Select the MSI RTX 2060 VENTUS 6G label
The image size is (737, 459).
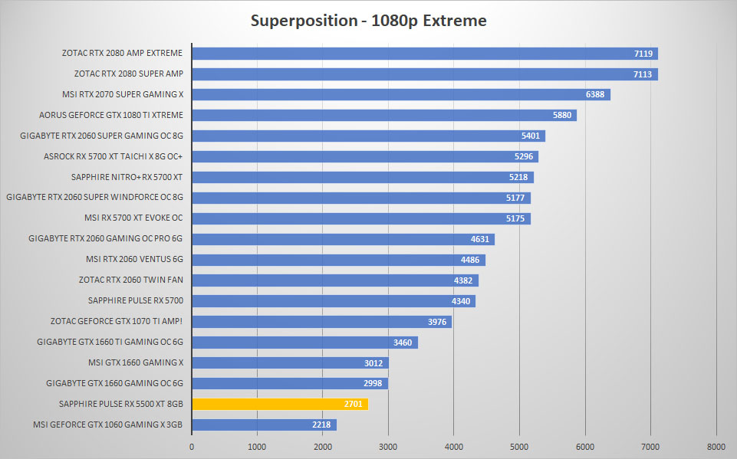[134, 259]
